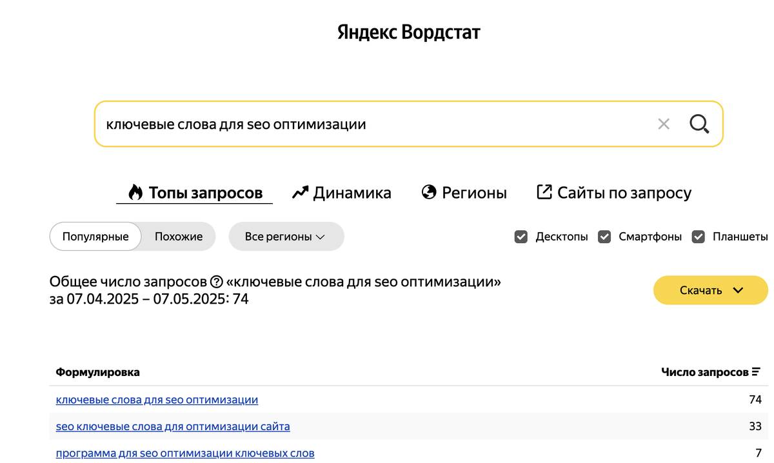Click the question mark help icon

click(217, 282)
